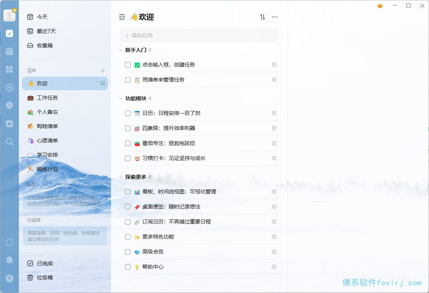Open the 收集箱 inbox
429x293 pixels.
[x=65, y=45]
